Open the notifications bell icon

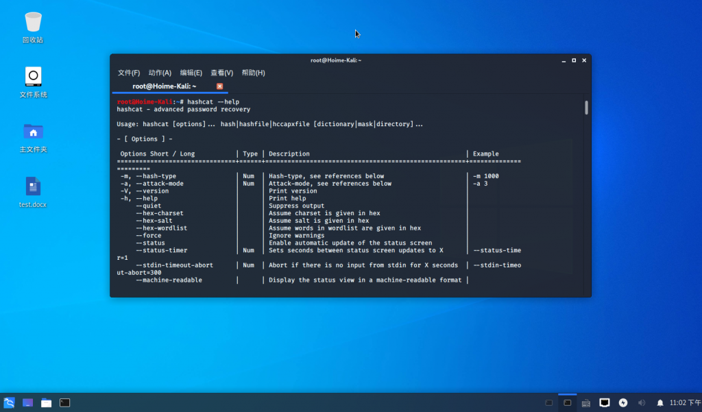[x=660, y=403]
